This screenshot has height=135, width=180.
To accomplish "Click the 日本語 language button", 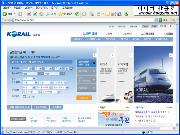I will [154, 26].
